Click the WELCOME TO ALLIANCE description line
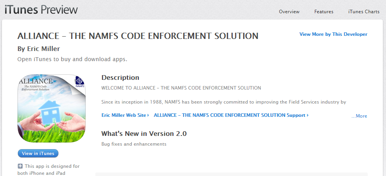This screenshot has height=176, width=386. (x=181, y=88)
